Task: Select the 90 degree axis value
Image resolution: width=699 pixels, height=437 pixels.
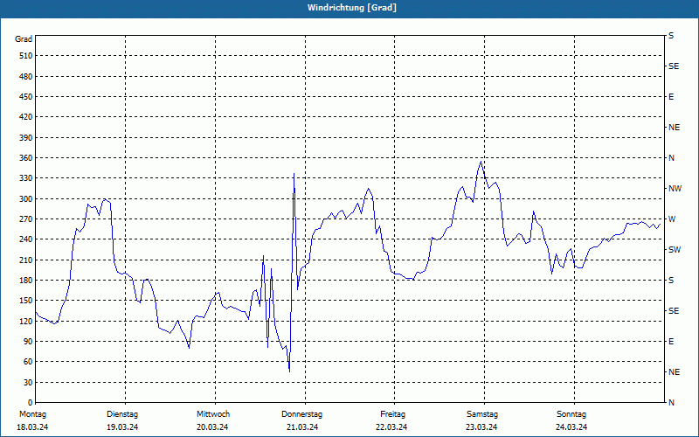Action: point(28,342)
